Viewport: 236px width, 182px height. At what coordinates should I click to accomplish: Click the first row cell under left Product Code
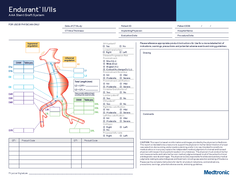(45, 145)
